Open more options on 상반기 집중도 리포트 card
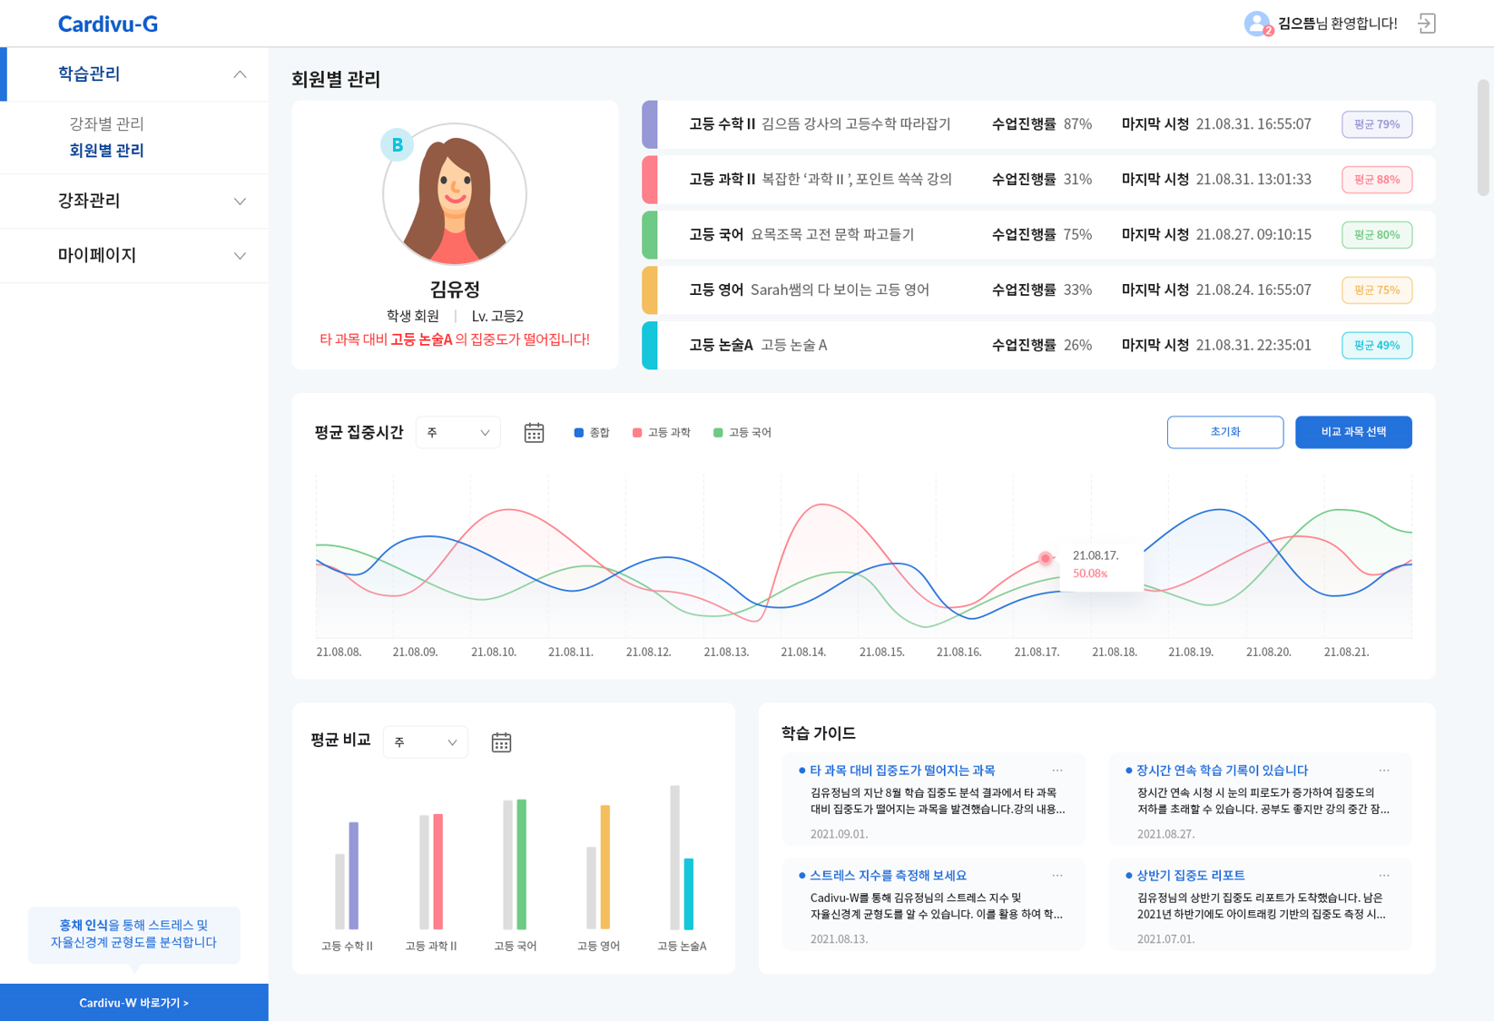The width and height of the screenshot is (1494, 1021). 1383,876
